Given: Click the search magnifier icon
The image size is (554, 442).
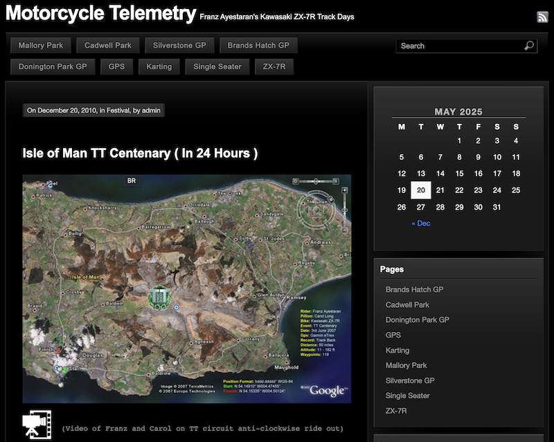Looking at the screenshot, I should 529,46.
